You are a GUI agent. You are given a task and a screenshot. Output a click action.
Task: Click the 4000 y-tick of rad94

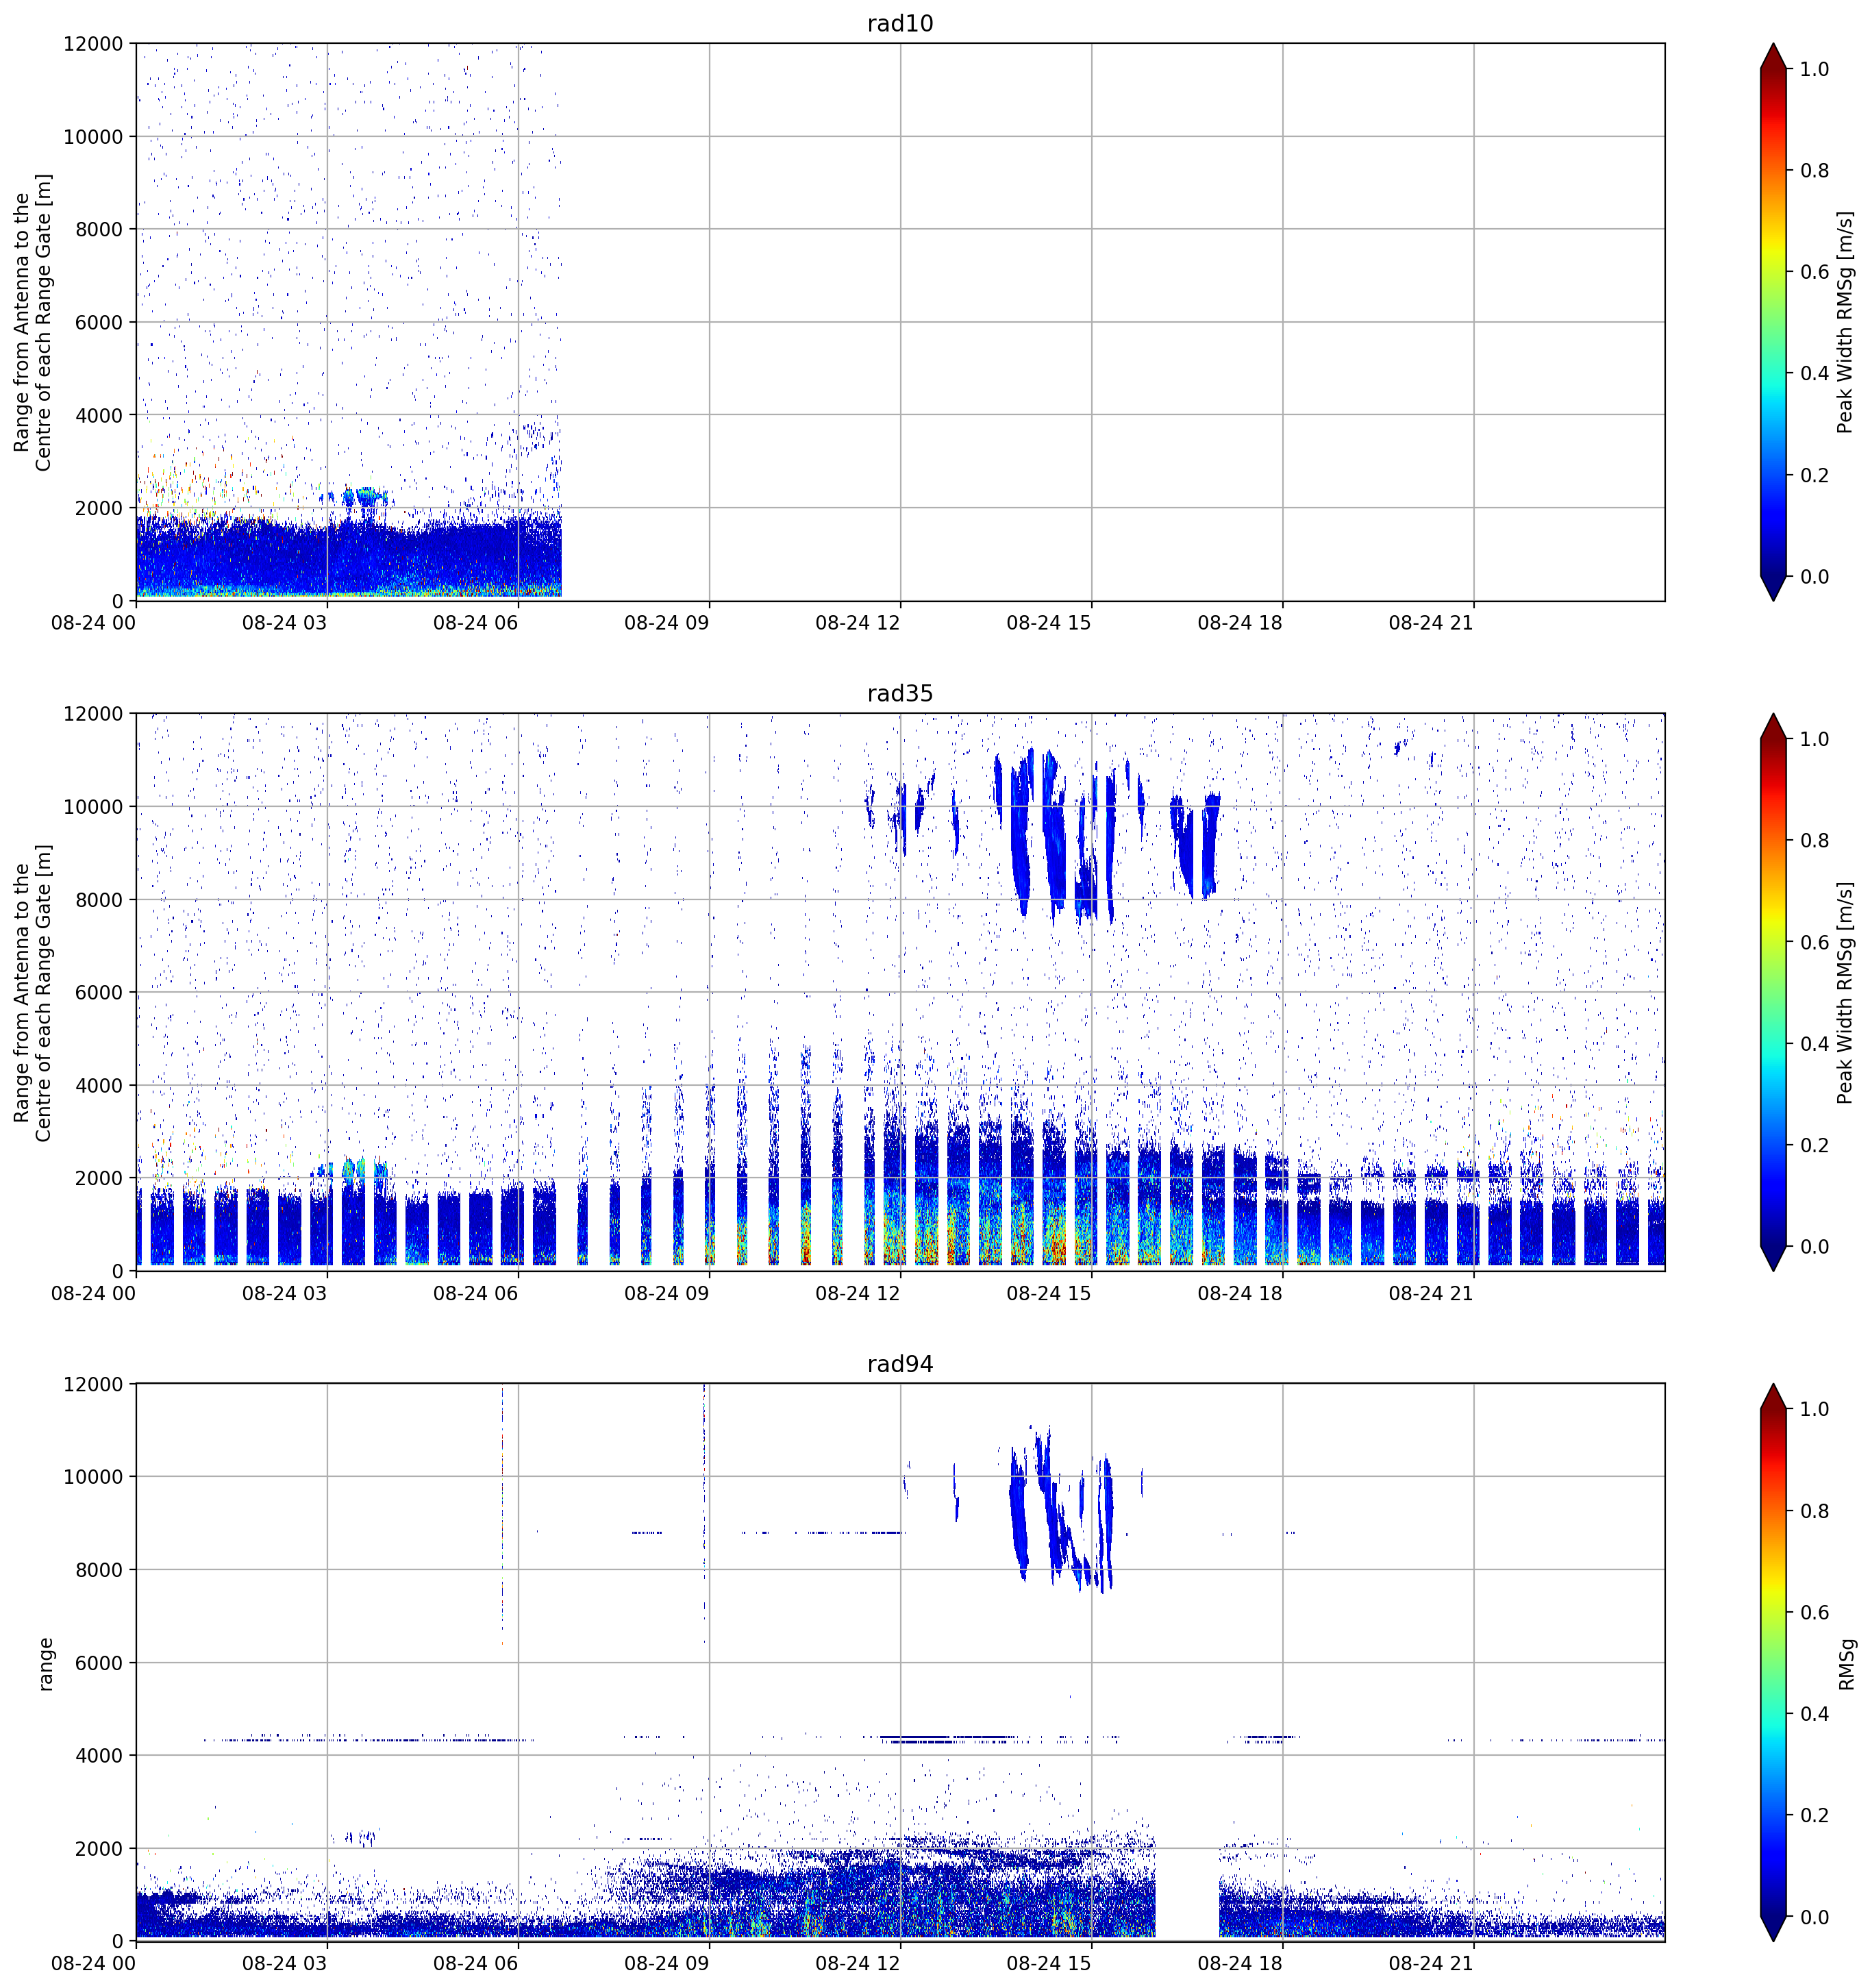[x=99, y=1755]
